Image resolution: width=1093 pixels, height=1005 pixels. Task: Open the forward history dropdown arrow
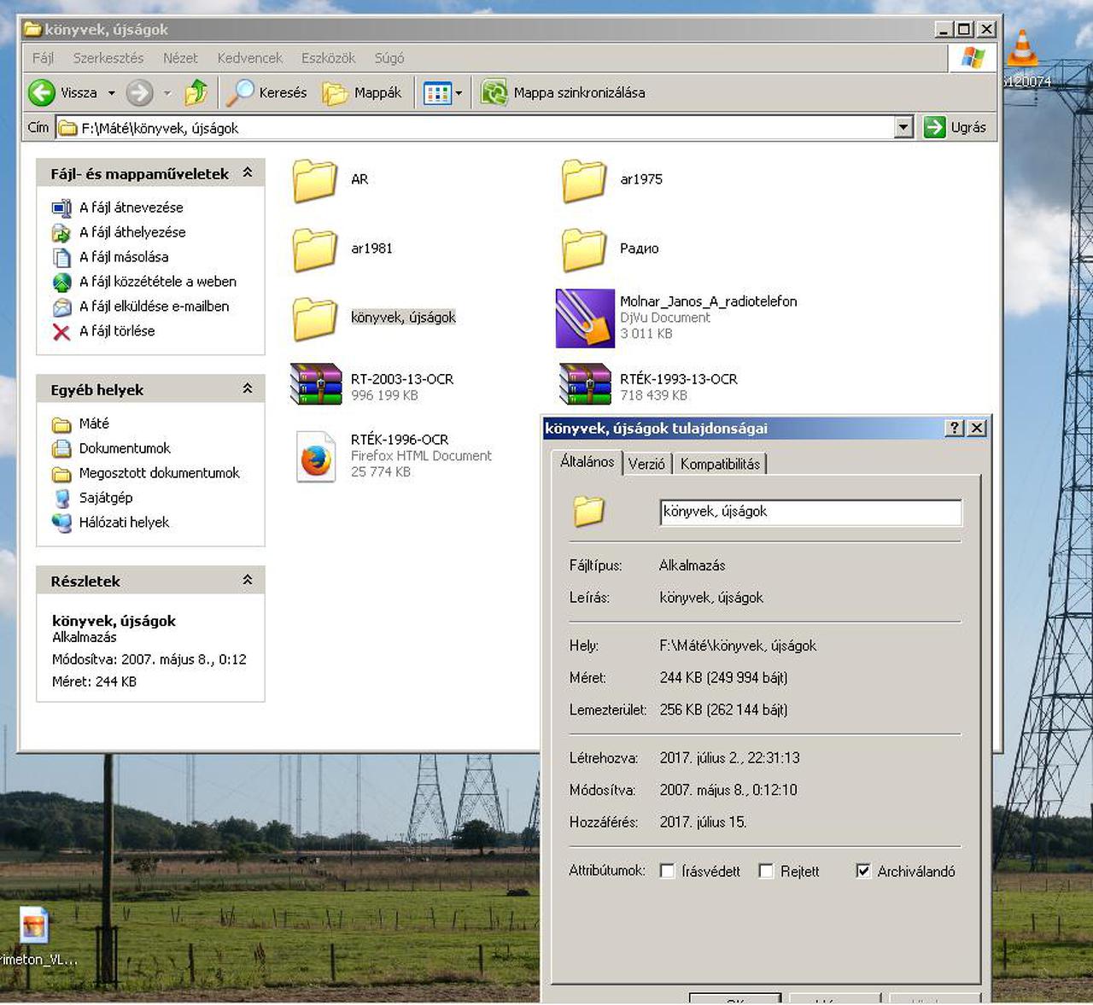point(167,93)
